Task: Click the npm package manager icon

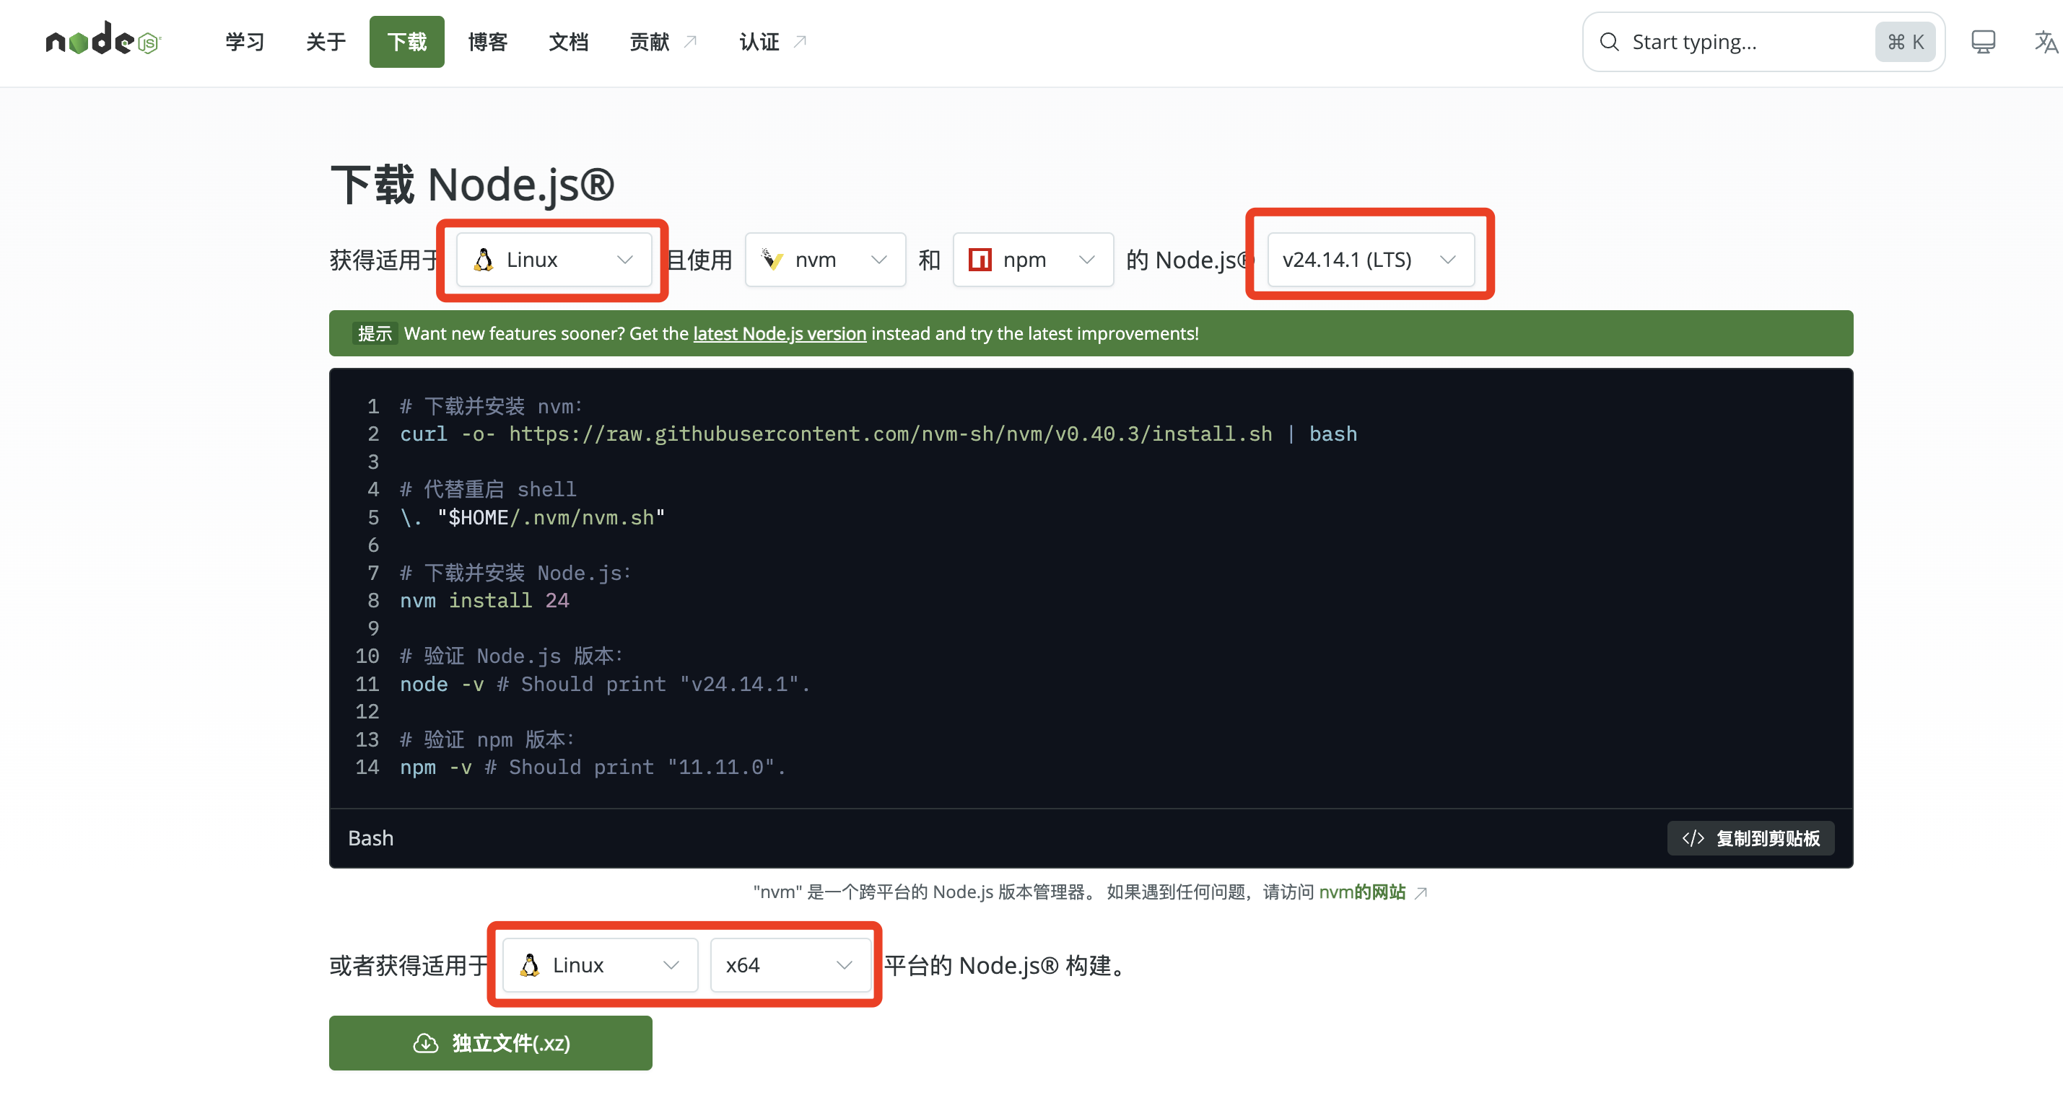Action: [979, 260]
